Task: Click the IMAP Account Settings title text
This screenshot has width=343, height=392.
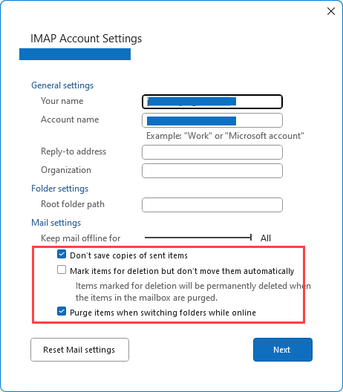Action: click(86, 39)
